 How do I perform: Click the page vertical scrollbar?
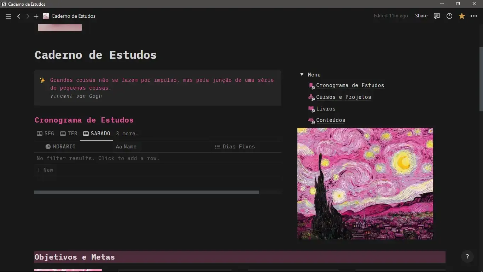tap(481, 80)
